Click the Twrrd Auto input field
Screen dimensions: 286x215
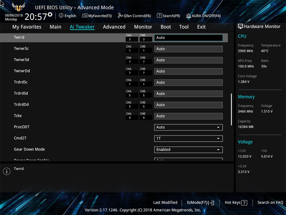188,38
